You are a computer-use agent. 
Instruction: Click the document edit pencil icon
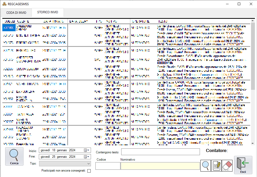tap(216, 166)
